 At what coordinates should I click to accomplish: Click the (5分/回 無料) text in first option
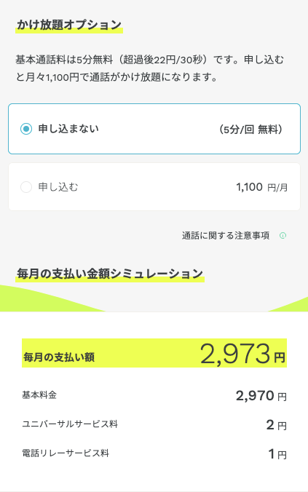250,130
